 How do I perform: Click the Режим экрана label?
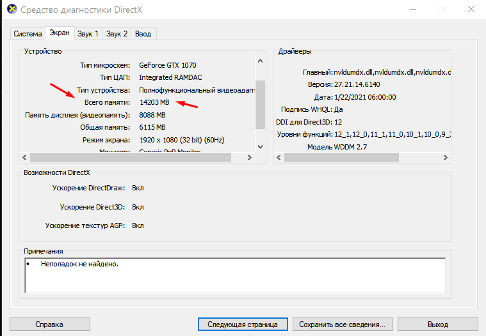click(106, 140)
